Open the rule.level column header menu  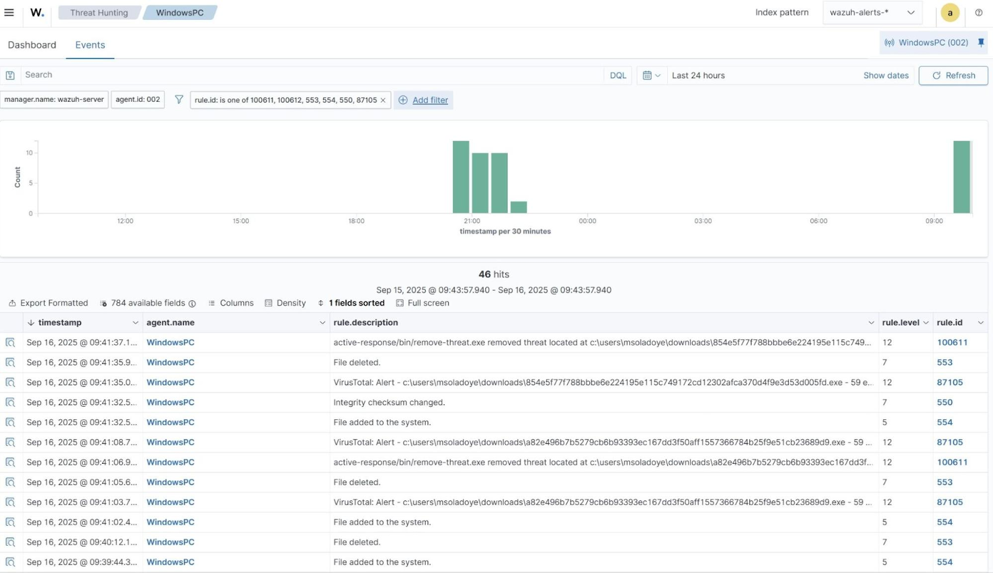(x=926, y=323)
